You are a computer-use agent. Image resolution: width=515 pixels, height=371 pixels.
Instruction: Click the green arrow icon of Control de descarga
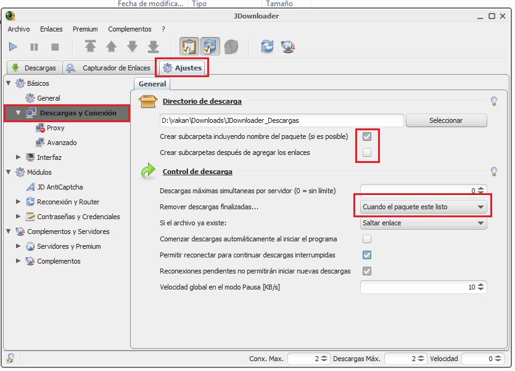coord(148,171)
